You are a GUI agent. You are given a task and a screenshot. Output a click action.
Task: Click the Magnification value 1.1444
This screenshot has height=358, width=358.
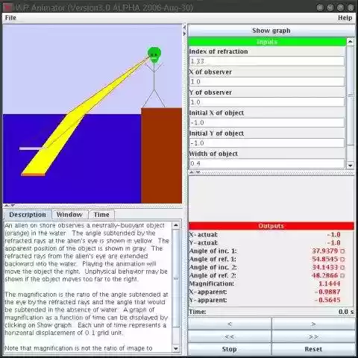click(x=330, y=283)
